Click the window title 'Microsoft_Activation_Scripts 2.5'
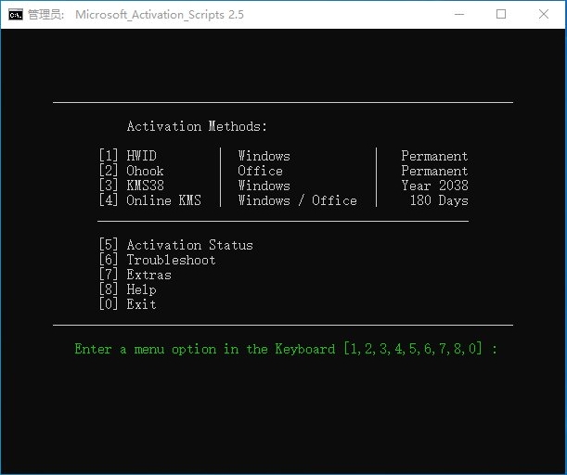The width and height of the screenshot is (567, 475). [x=160, y=15]
